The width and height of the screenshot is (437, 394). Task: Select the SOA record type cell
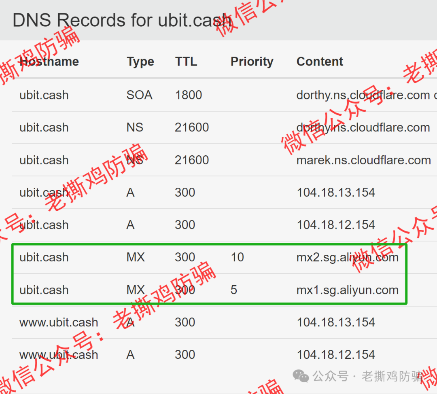tap(139, 95)
